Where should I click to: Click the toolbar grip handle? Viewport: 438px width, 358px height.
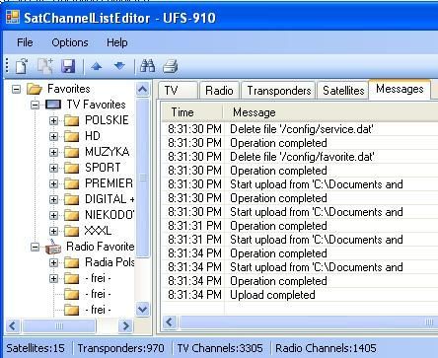tap(7, 66)
